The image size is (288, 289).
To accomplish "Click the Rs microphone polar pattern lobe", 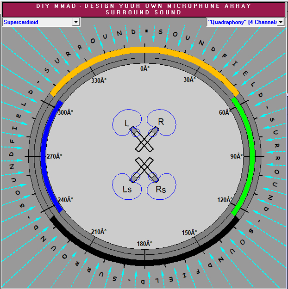I will [168, 182].
